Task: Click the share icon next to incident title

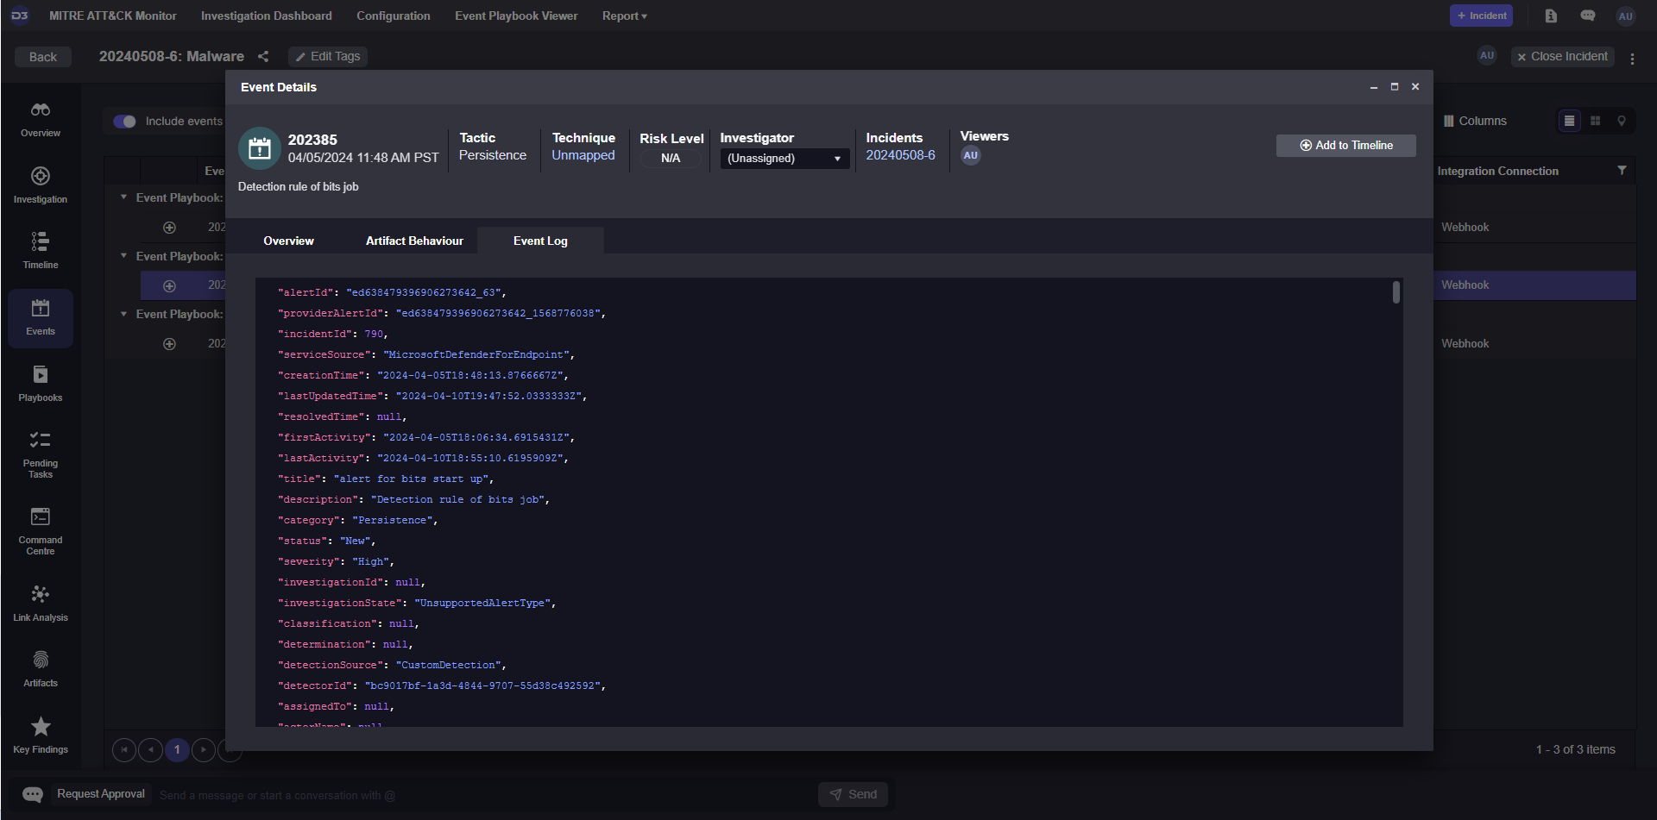Action: pyautogui.click(x=263, y=57)
